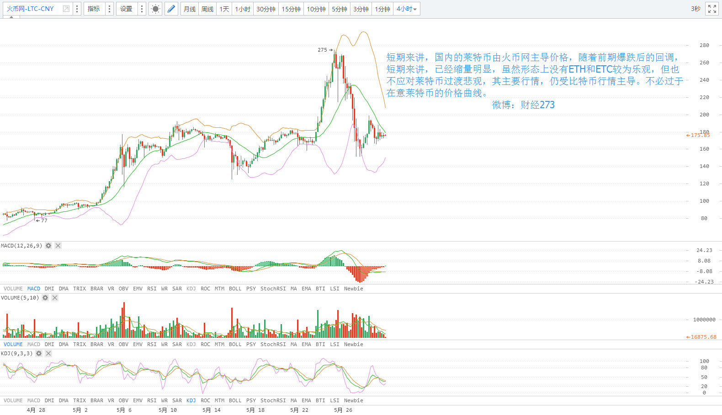Open the three-dot menu beside 指标
The image size is (722, 415).
coord(109,9)
